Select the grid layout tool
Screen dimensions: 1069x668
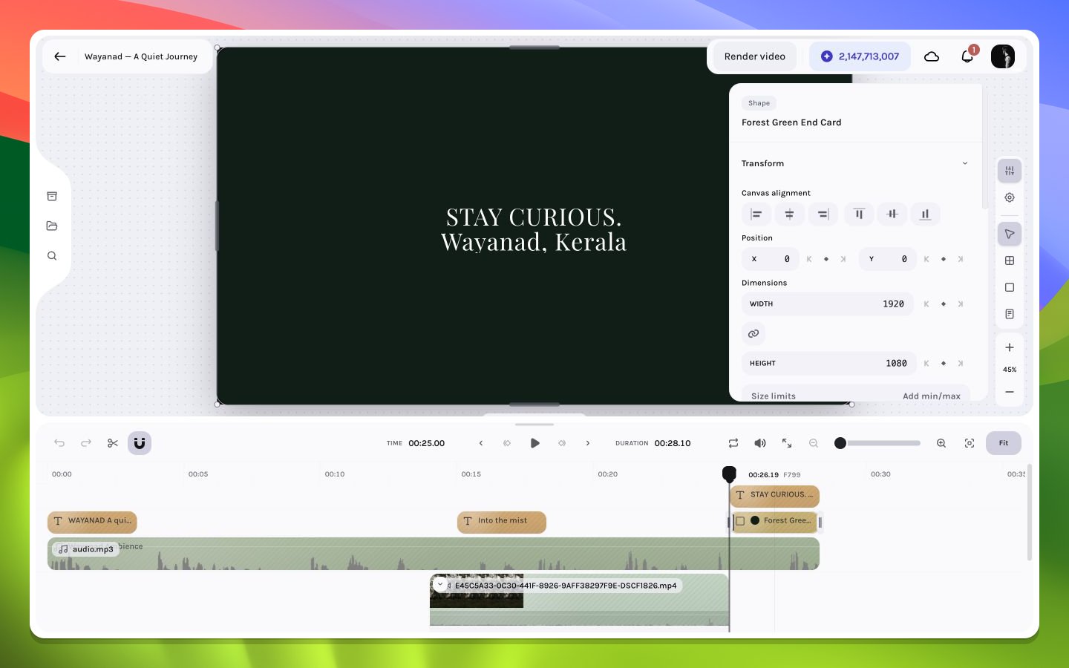coord(1010,261)
